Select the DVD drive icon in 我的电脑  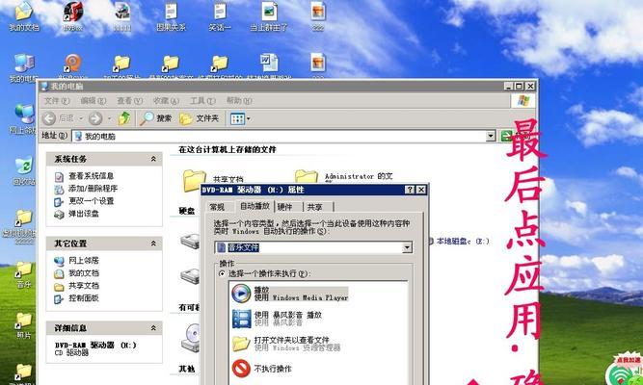pyautogui.click(x=191, y=338)
